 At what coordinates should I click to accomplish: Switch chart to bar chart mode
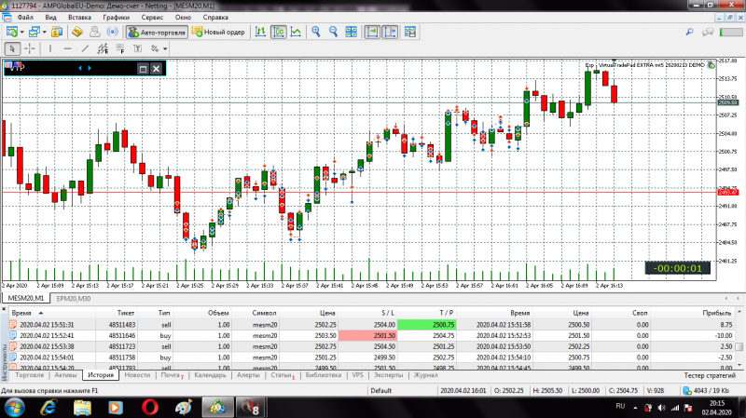(x=260, y=32)
